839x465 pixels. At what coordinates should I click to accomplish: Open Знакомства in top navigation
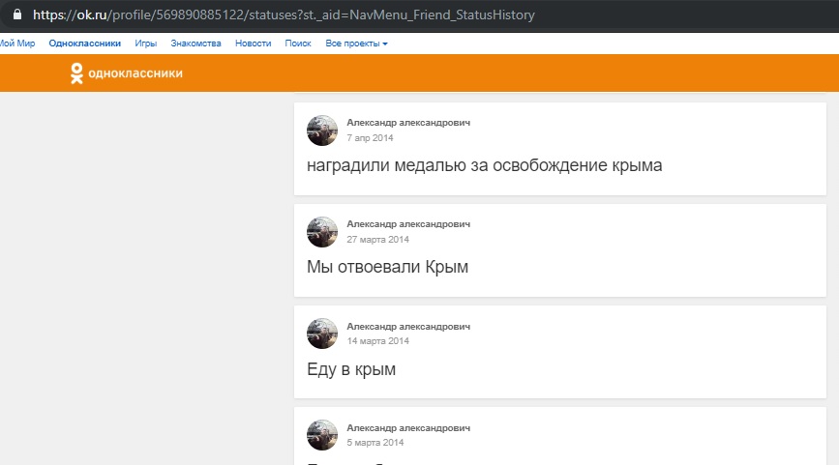(x=195, y=44)
